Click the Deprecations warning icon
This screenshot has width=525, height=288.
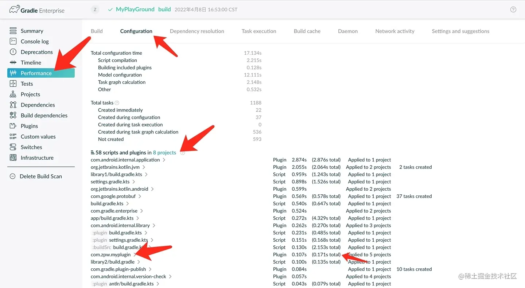13,52
